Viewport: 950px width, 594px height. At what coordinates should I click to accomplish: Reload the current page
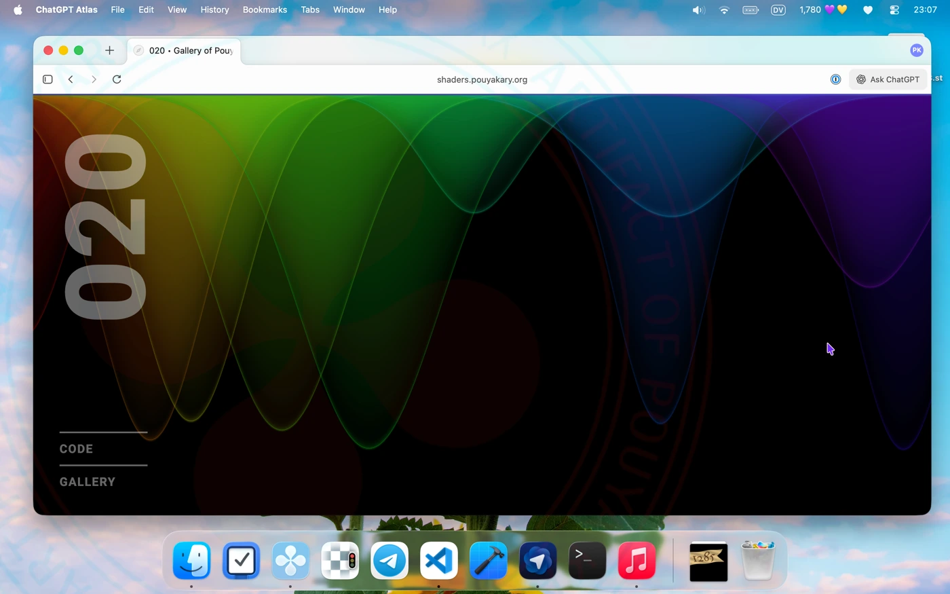tap(117, 79)
